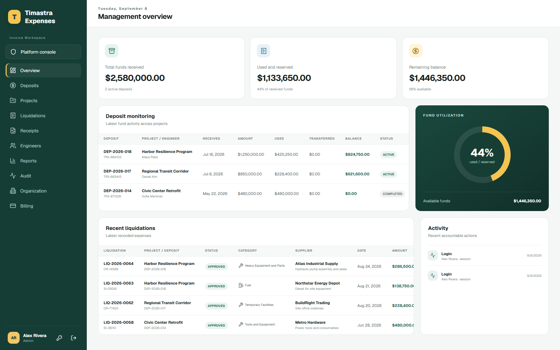The height and width of the screenshot is (350, 560).
Task: Click the Overview grid icon
Action: 13,70
